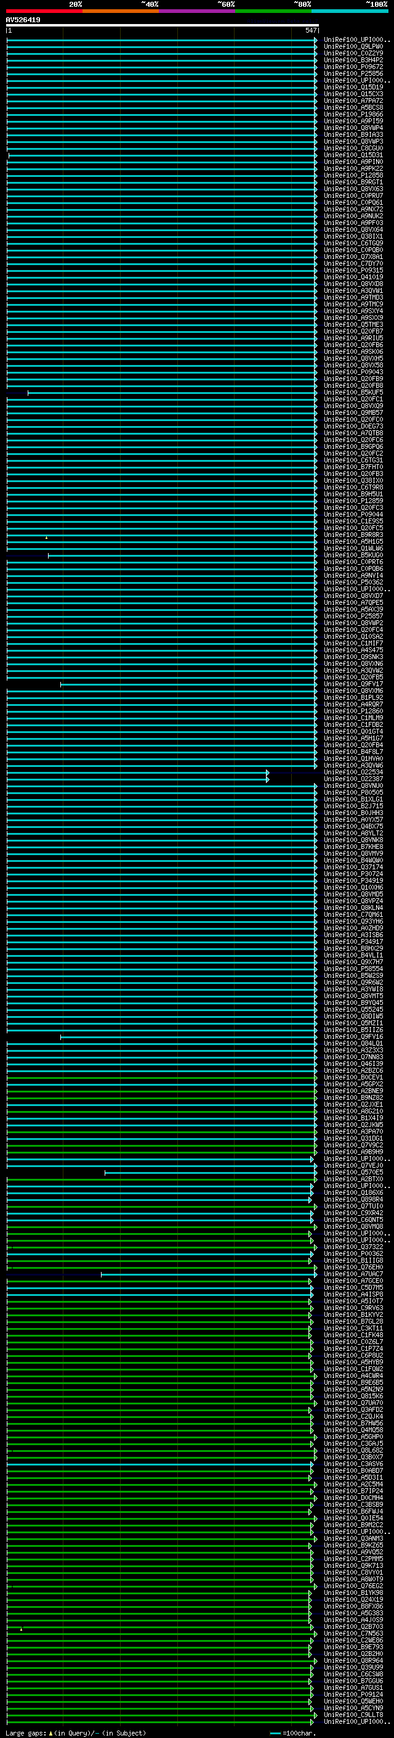Click label UniRef100_Q3ANM3
This screenshot has width=394, height=1738.
[x=353, y=1538]
